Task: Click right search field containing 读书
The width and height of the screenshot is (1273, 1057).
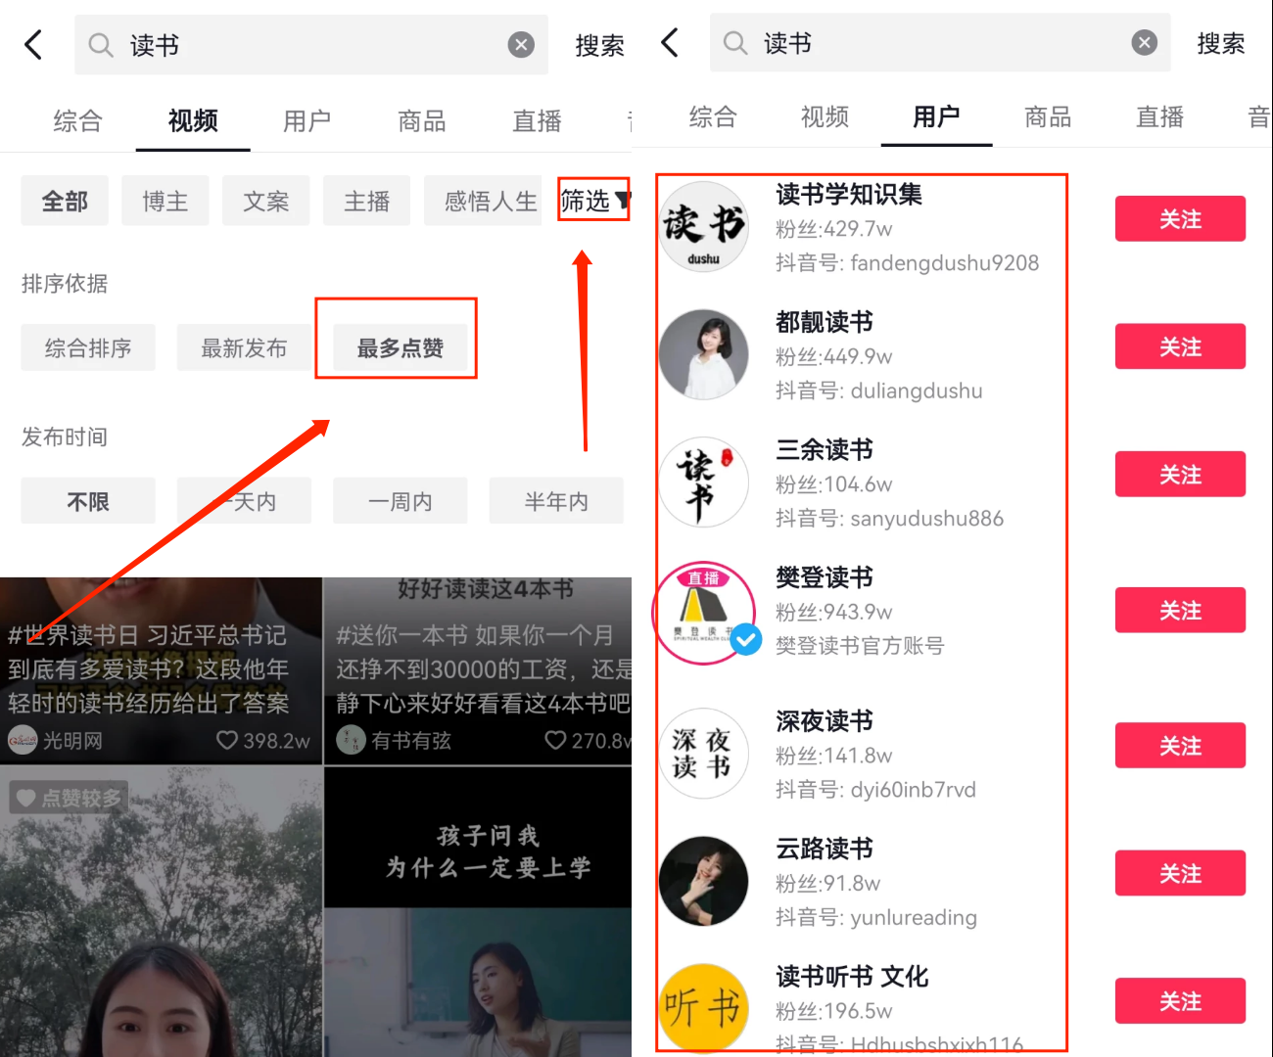Action: pyautogui.click(x=940, y=42)
